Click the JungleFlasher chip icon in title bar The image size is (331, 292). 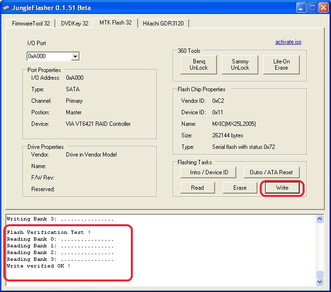pos(6,8)
